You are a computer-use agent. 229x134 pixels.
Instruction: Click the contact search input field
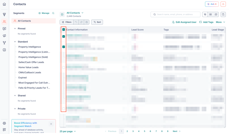click(175, 14)
